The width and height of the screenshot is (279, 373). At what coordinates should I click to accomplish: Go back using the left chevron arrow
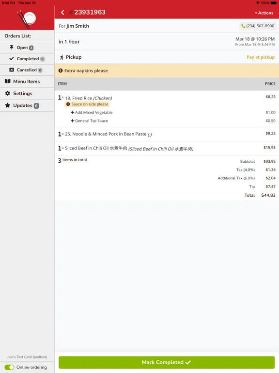(x=62, y=12)
